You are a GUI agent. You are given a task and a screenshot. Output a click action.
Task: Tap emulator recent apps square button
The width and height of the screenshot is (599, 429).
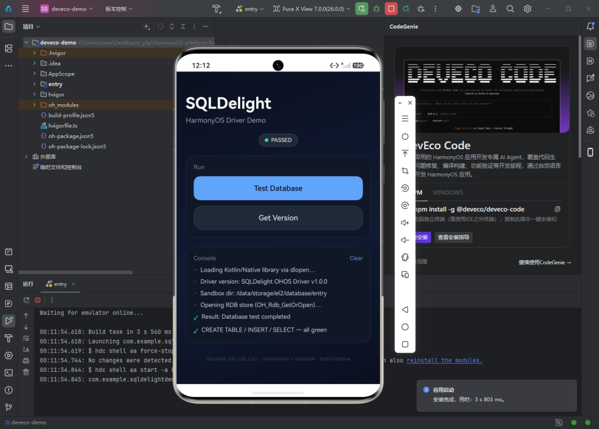tap(405, 344)
